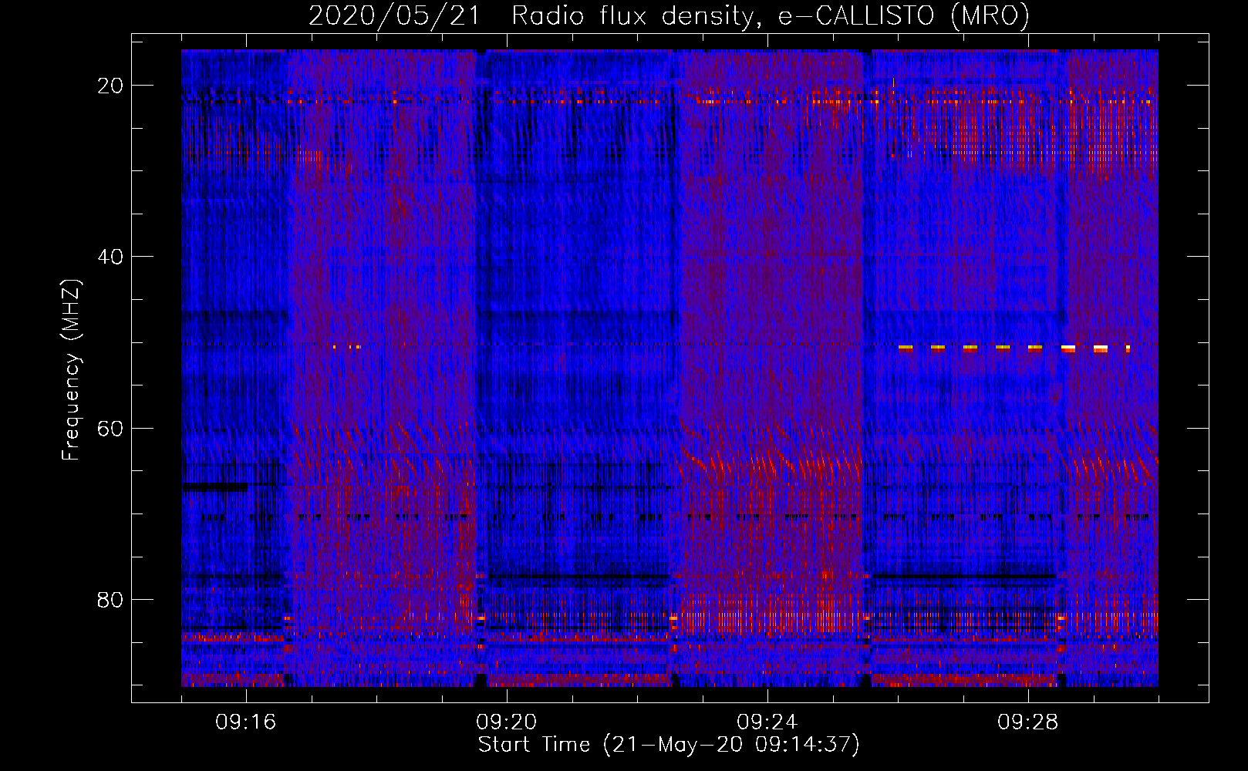The width and height of the screenshot is (1248, 771).
Task: Click the '20' frequency tick label
Action: tap(110, 86)
